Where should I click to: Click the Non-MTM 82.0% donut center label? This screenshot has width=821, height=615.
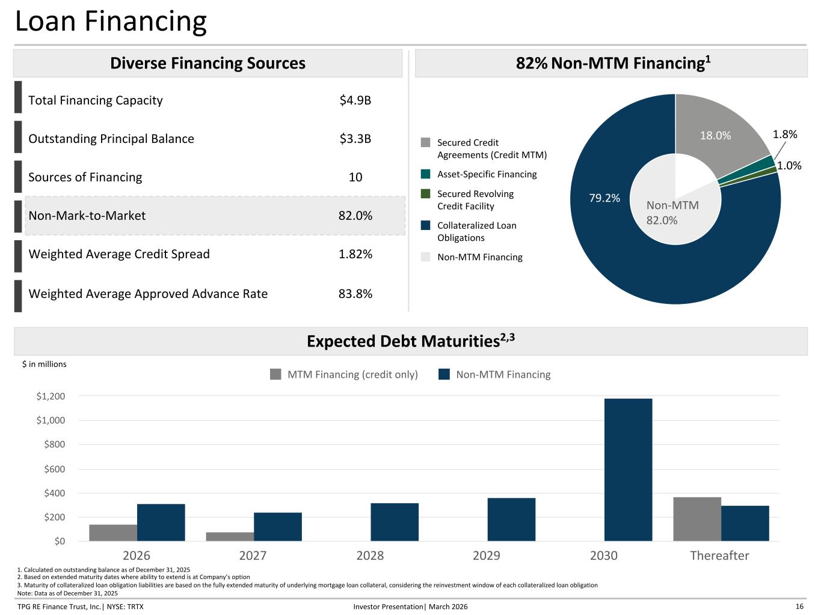click(672, 213)
